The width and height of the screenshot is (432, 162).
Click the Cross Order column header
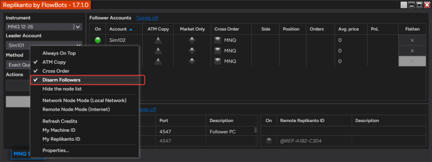(232, 29)
